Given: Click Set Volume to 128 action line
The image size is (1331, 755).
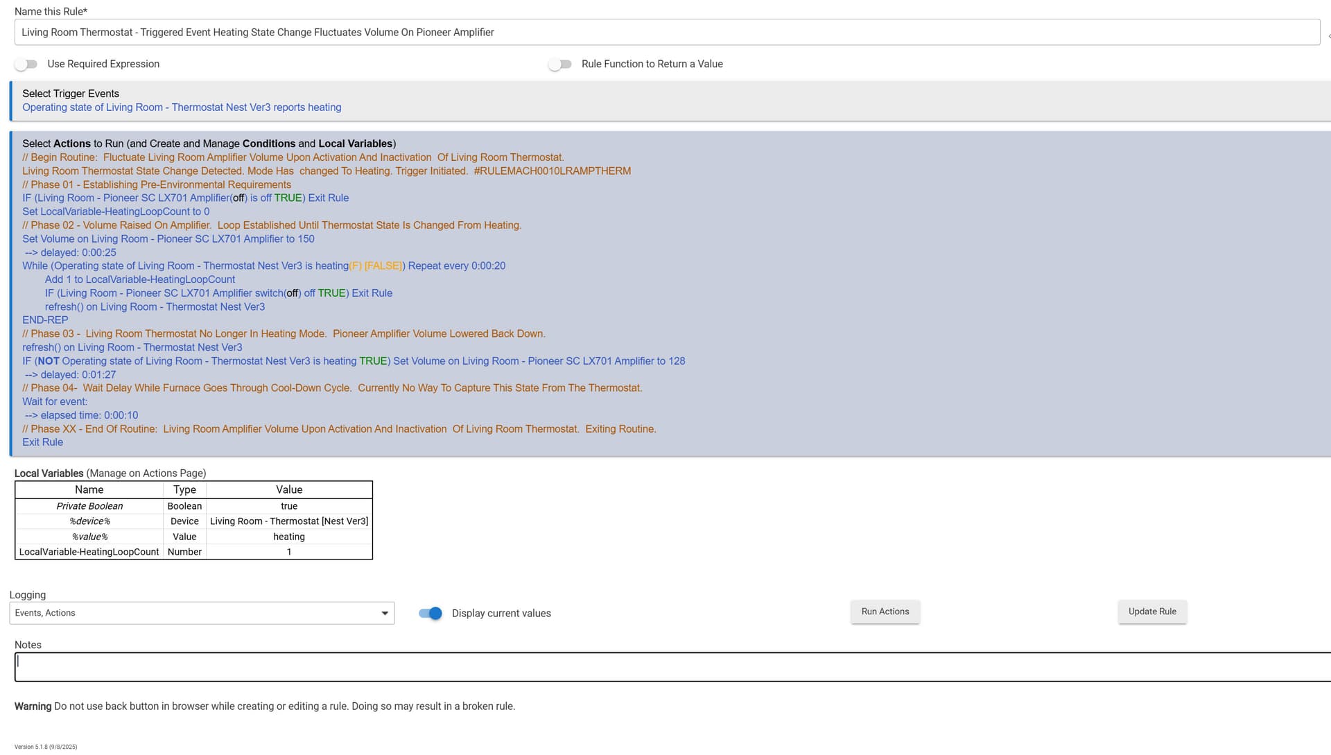Looking at the screenshot, I should pyautogui.click(x=354, y=361).
